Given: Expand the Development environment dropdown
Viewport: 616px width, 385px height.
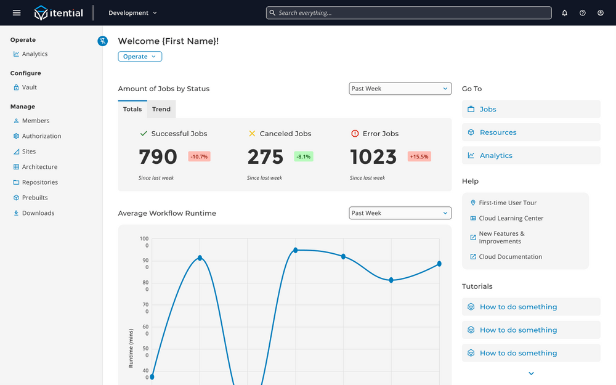Looking at the screenshot, I should click(x=132, y=13).
